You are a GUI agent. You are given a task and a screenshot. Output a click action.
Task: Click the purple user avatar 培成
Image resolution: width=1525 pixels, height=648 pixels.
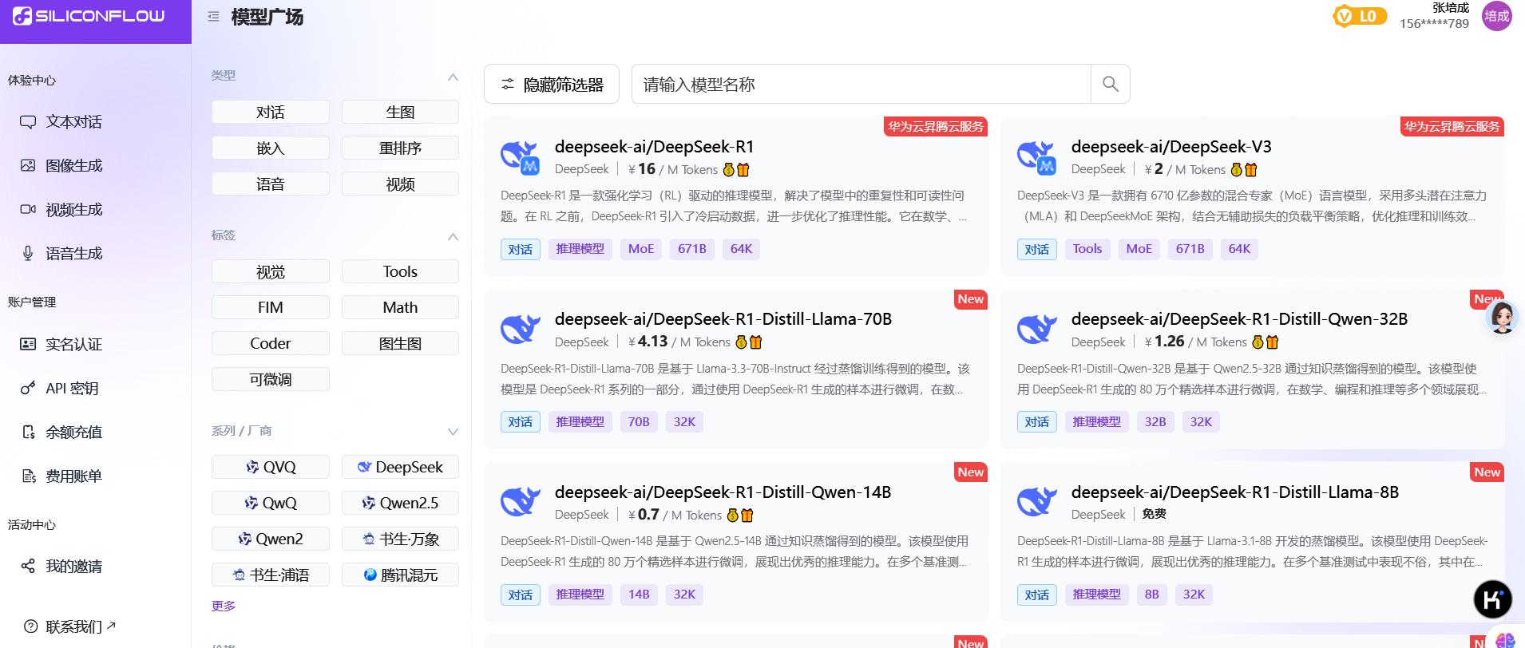click(x=1496, y=16)
